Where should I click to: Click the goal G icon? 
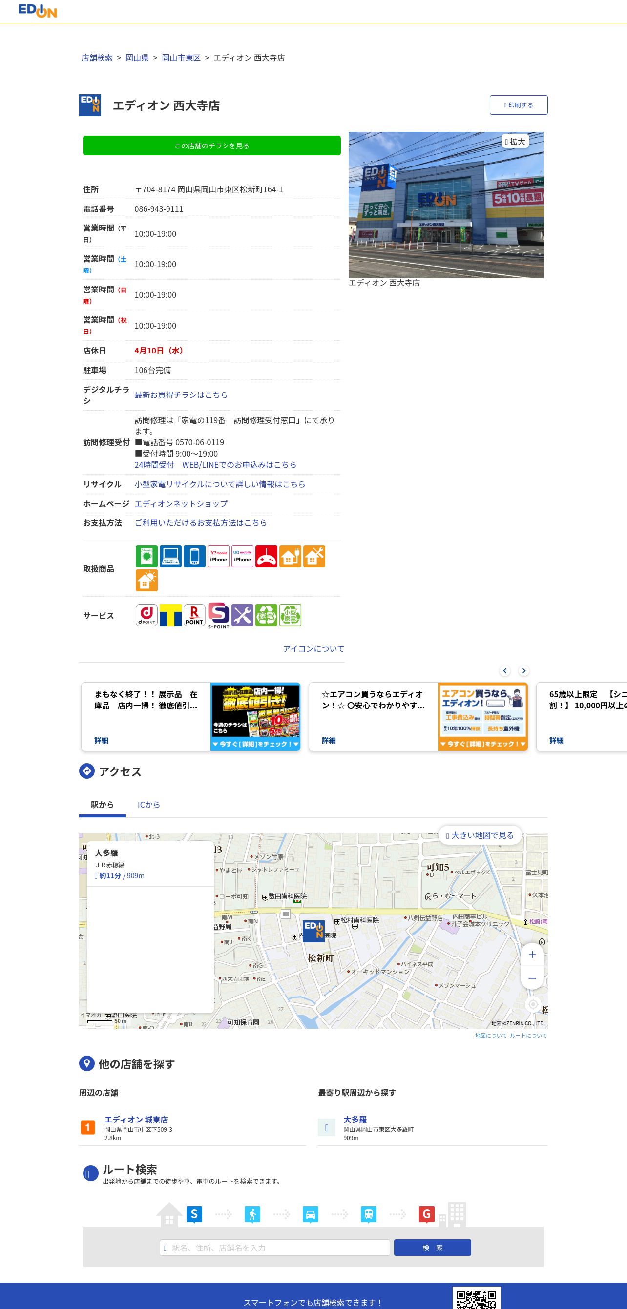427,1214
